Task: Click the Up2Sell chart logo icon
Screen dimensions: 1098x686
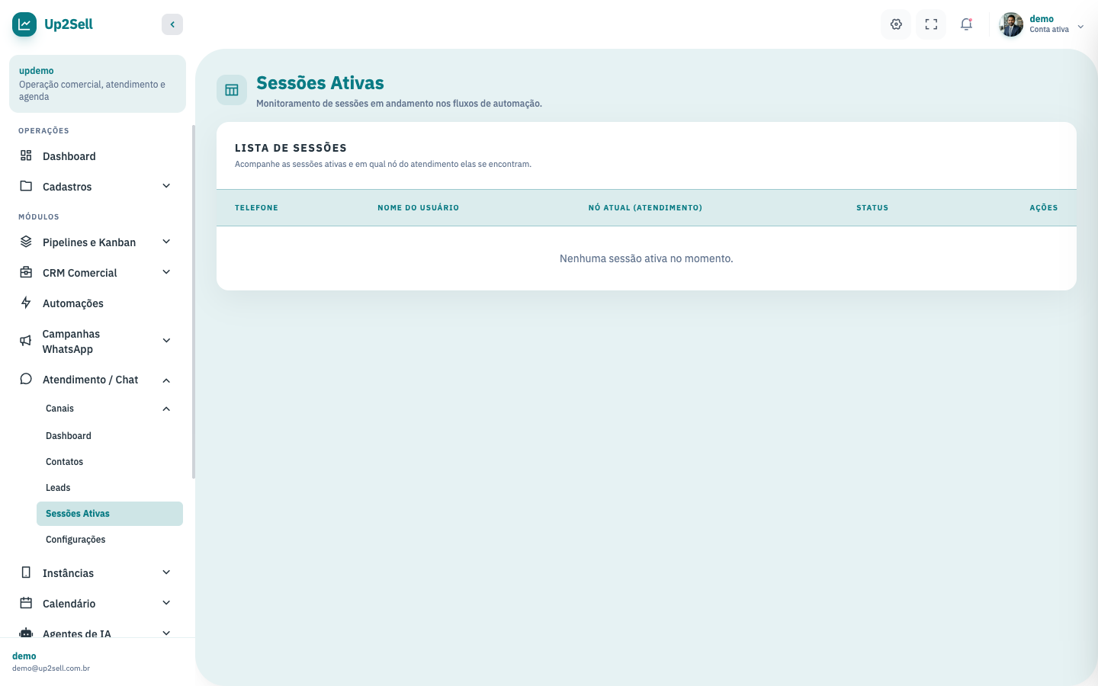Action: (x=24, y=24)
